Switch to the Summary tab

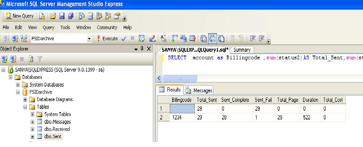click(x=242, y=50)
